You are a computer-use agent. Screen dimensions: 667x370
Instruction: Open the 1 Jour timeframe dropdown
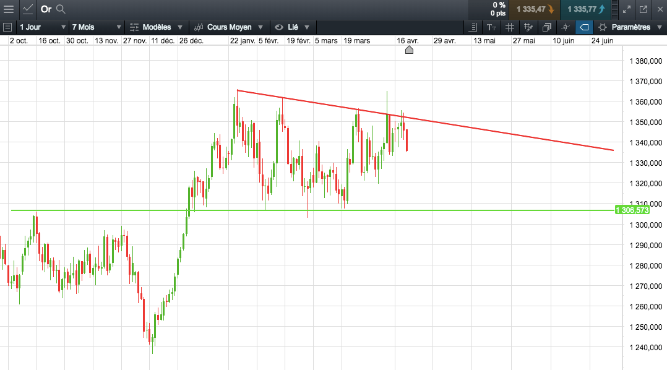pos(42,27)
